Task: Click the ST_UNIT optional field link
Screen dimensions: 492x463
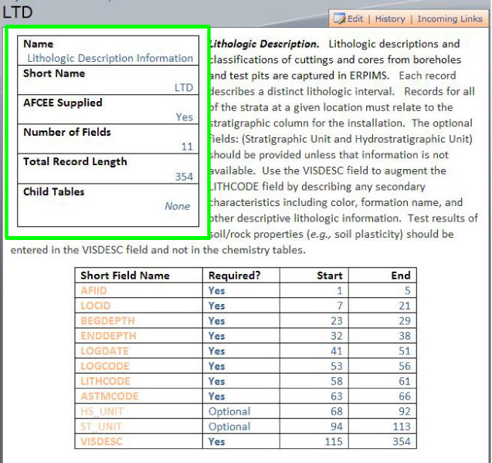Action: (100, 427)
